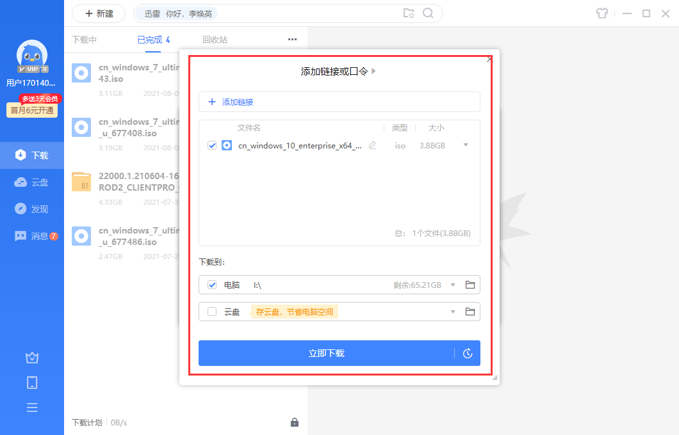The height and width of the screenshot is (435, 679).
Task: Open the 云盘 section in sidebar
Action: [32, 182]
